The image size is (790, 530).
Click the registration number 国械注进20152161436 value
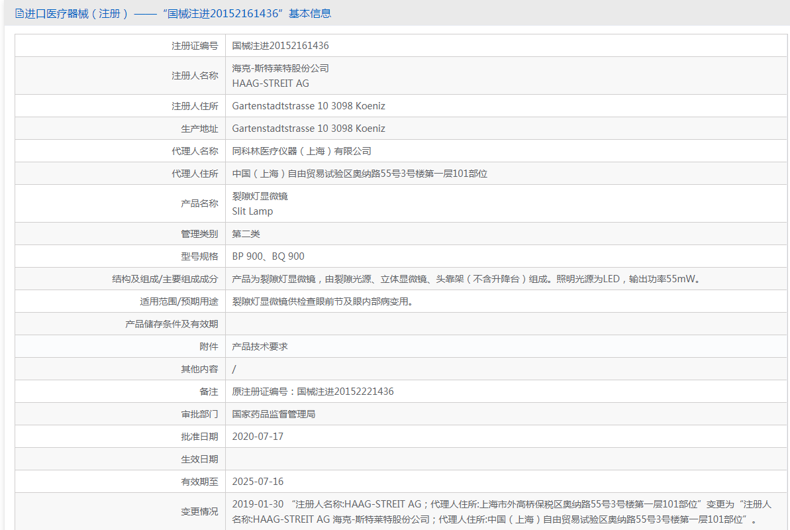point(279,45)
